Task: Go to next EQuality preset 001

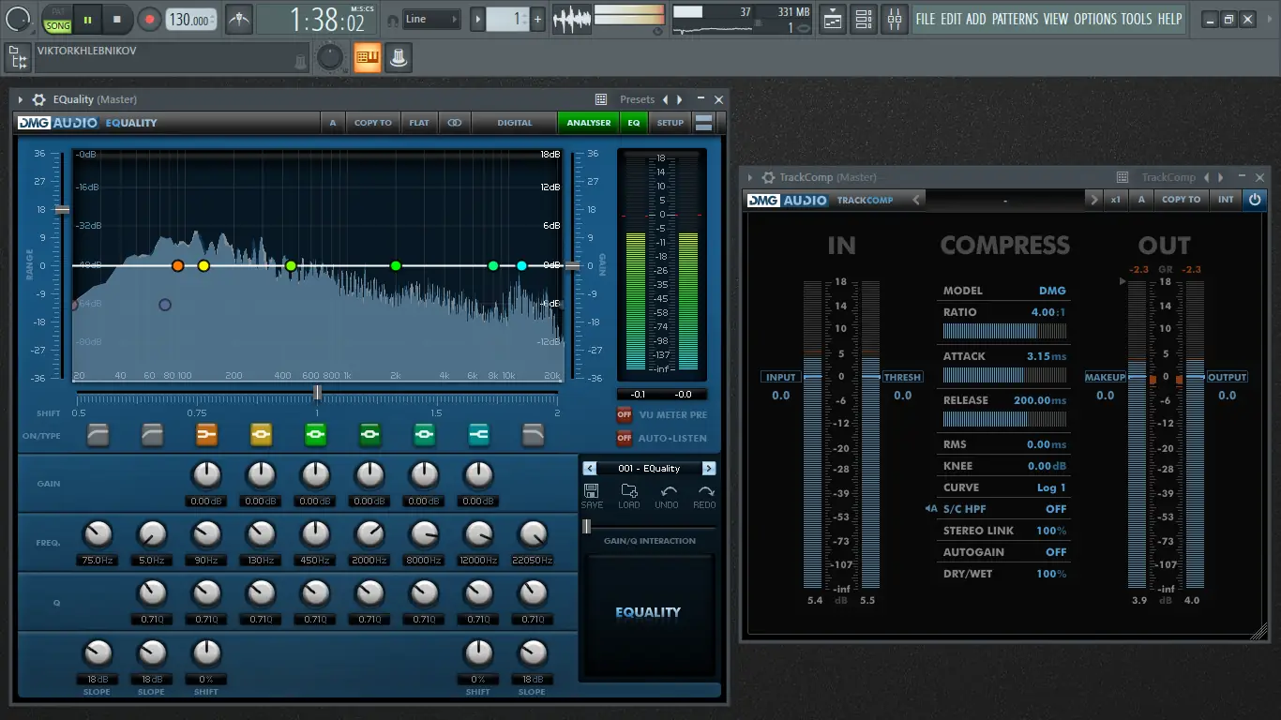Action: coord(709,469)
